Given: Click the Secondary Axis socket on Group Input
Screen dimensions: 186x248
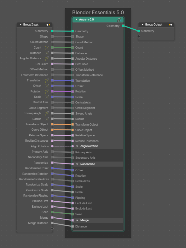Looking at the screenshot, I should (x=52, y=157).
